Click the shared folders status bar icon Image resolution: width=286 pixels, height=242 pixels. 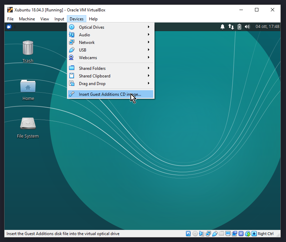coord(221,234)
